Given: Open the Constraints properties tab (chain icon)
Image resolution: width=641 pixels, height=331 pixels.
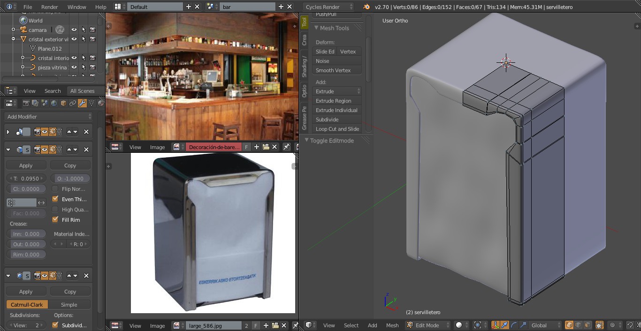Looking at the screenshot, I should tap(73, 103).
